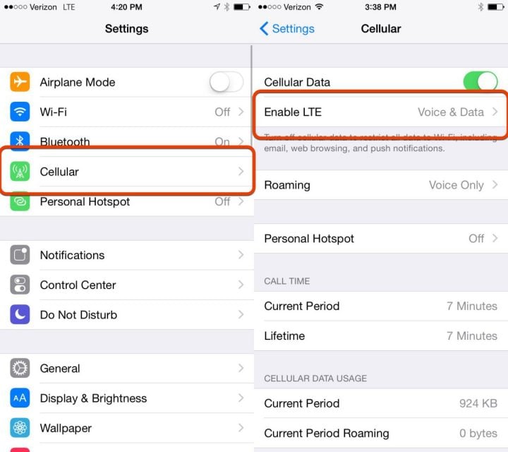
Task: Open the Wi-Fi Off row chevron
Action: coord(241,112)
